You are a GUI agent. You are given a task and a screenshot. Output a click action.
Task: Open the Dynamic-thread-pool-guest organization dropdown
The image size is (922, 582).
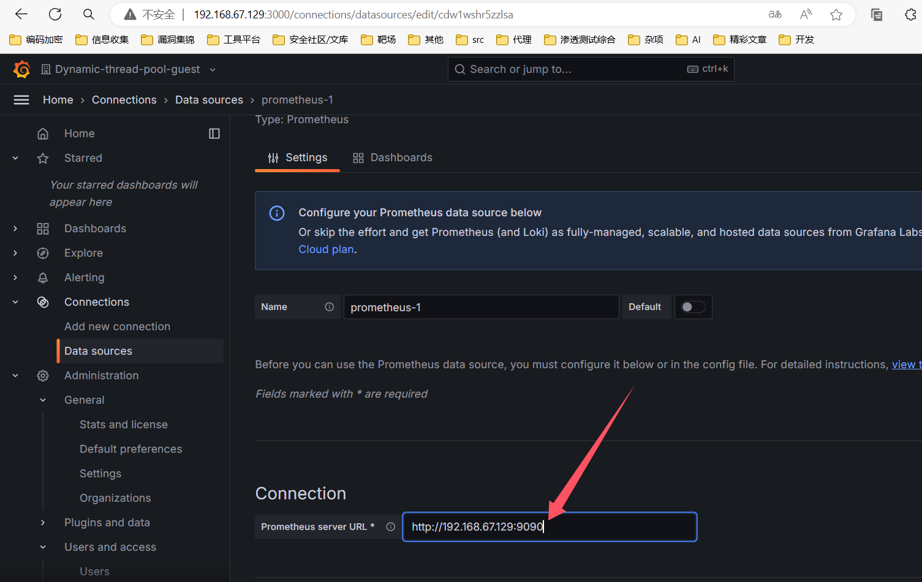coord(128,69)
